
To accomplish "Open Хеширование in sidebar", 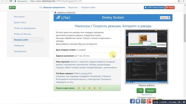I will (20, 51).
